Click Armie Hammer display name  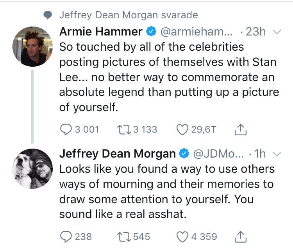tap(101, 32)
